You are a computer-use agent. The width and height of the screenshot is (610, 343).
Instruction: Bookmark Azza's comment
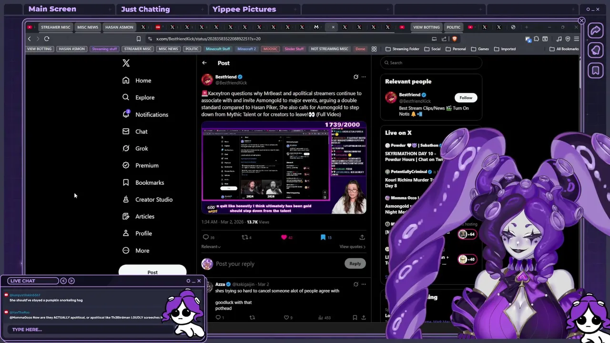pos(355,317)
